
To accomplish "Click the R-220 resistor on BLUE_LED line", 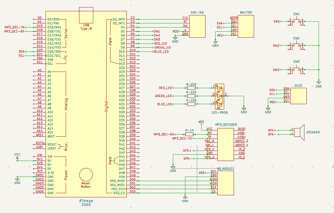I will [191, 104].
